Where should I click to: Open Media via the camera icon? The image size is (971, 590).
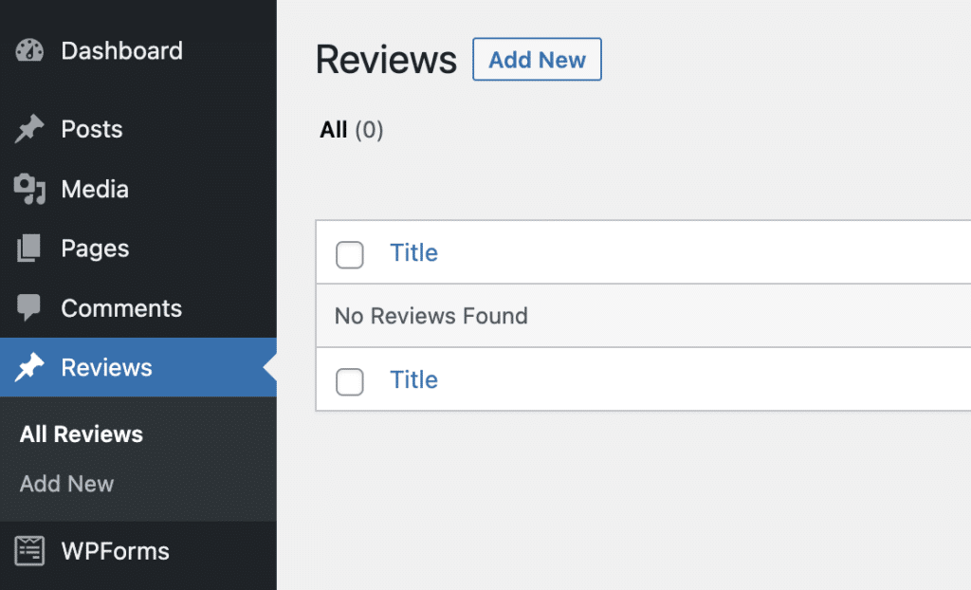(x=29, y=189)
